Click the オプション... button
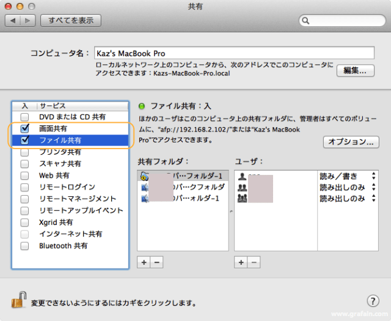Screen dimensions: 391x321 pyautogui.click(x=351, y=142)
